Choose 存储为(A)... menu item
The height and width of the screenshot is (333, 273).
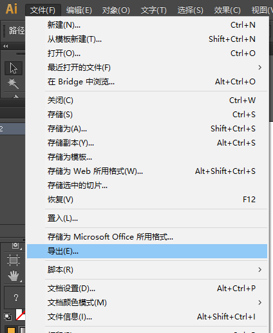[147, 129]
